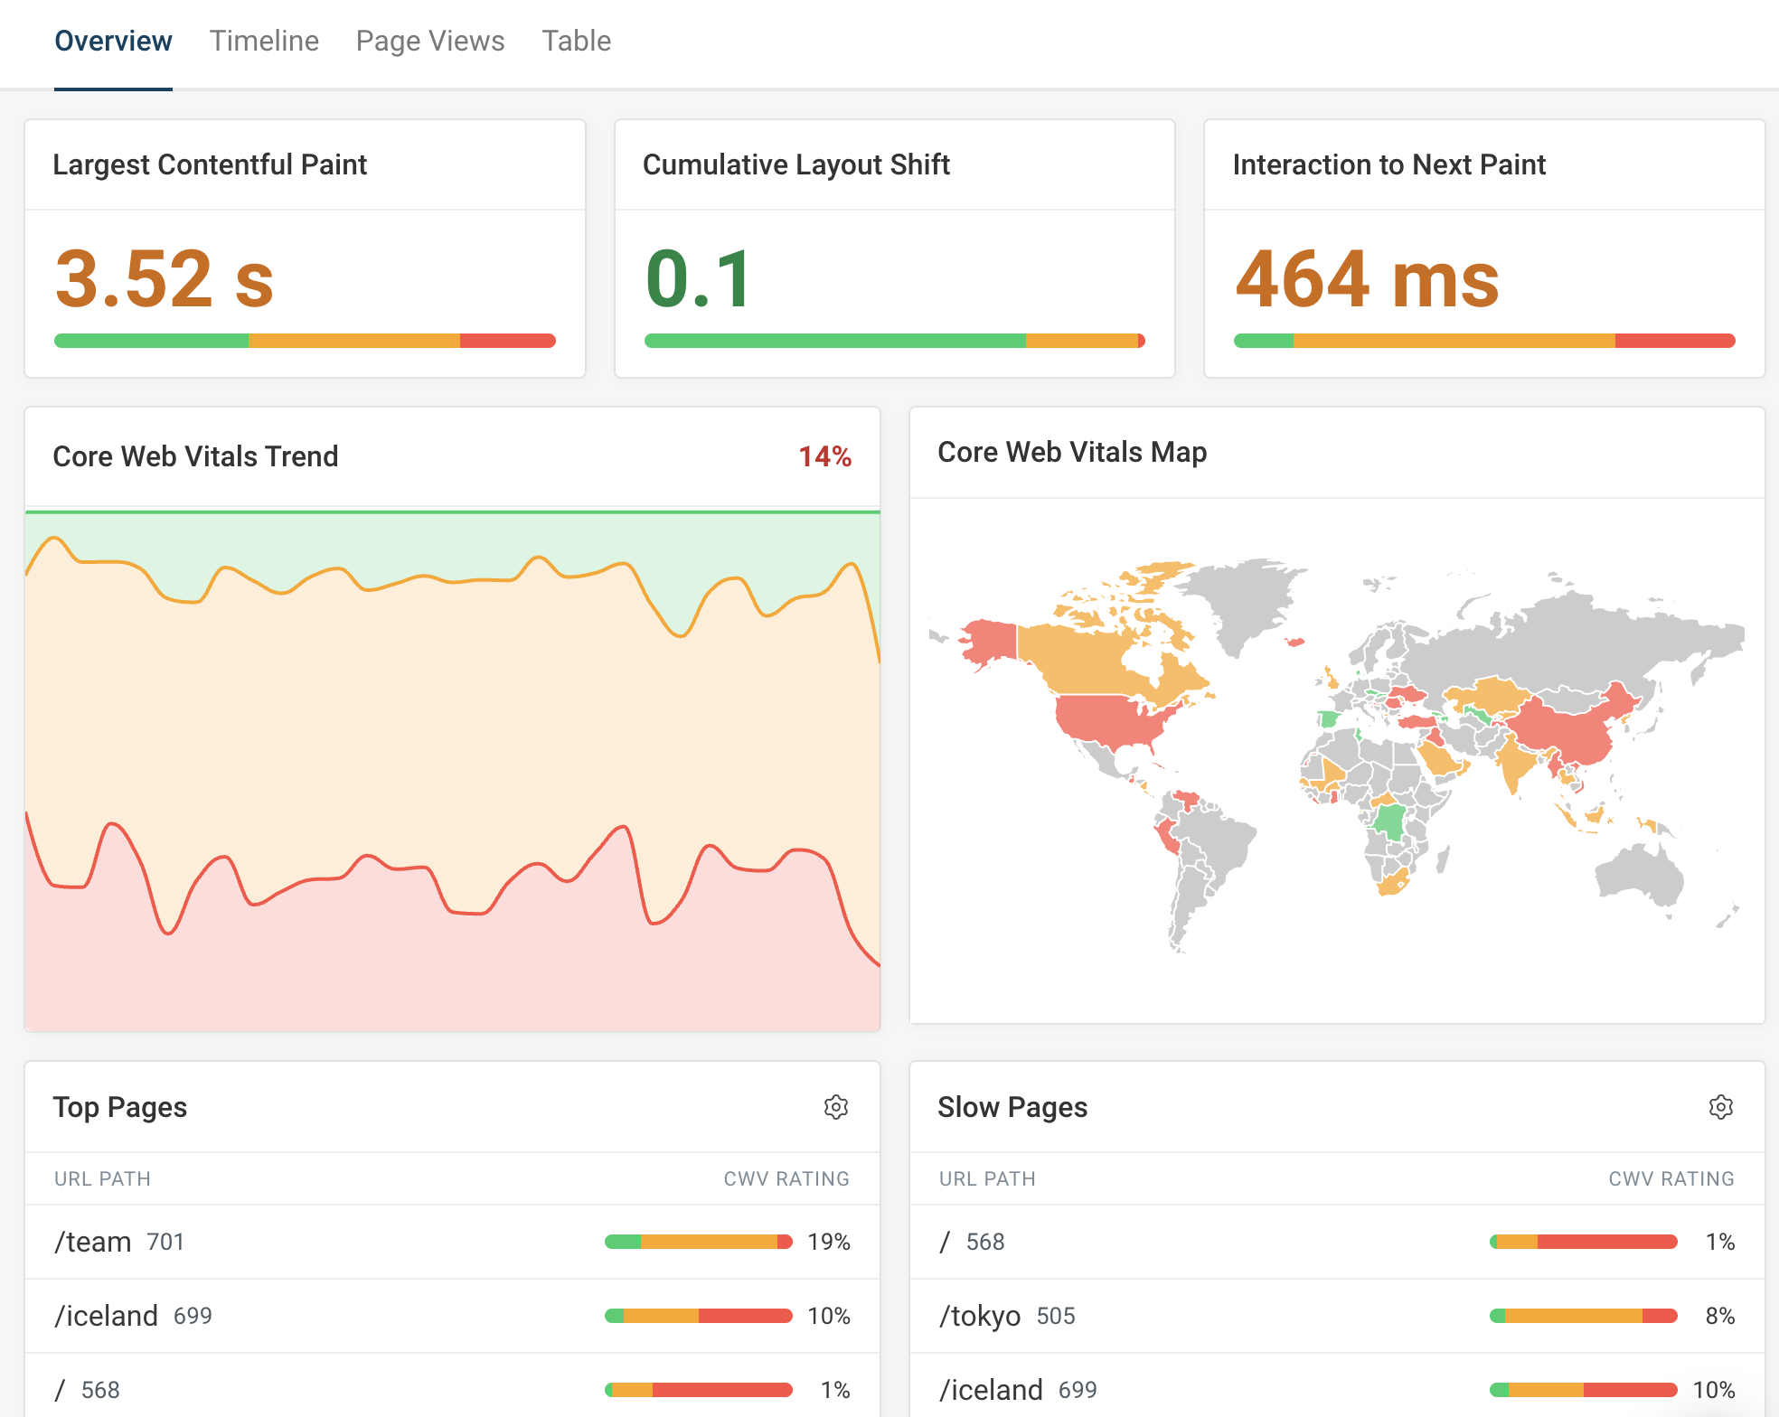
Task: Switch to the Page Views tab
Action: point(430,41)
